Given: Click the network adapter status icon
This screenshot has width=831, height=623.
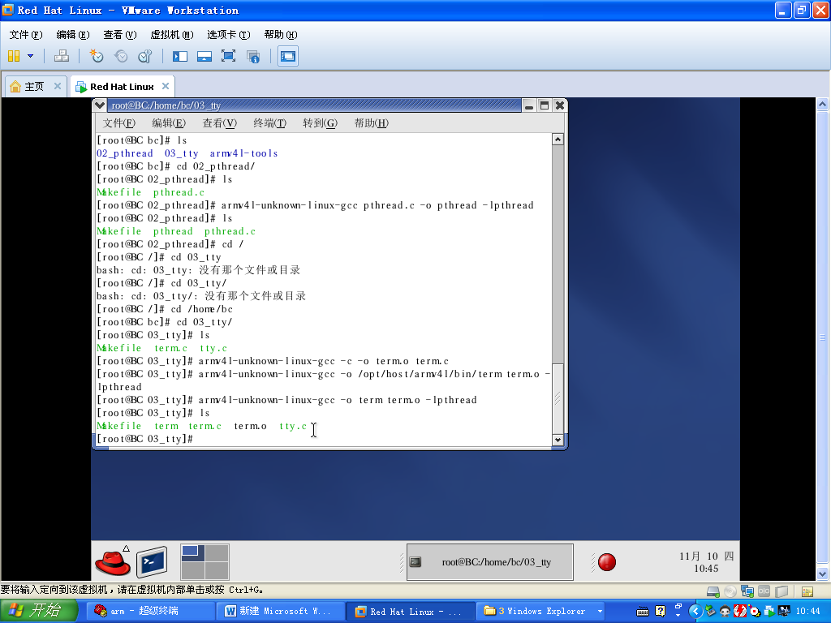Looking at the screenshot, I should (x=747, y=591).
